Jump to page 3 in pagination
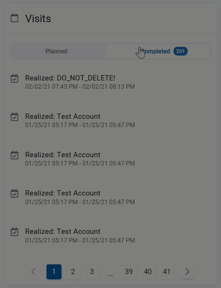This screenshot has width=221, height=288. [x=92, y=272]
